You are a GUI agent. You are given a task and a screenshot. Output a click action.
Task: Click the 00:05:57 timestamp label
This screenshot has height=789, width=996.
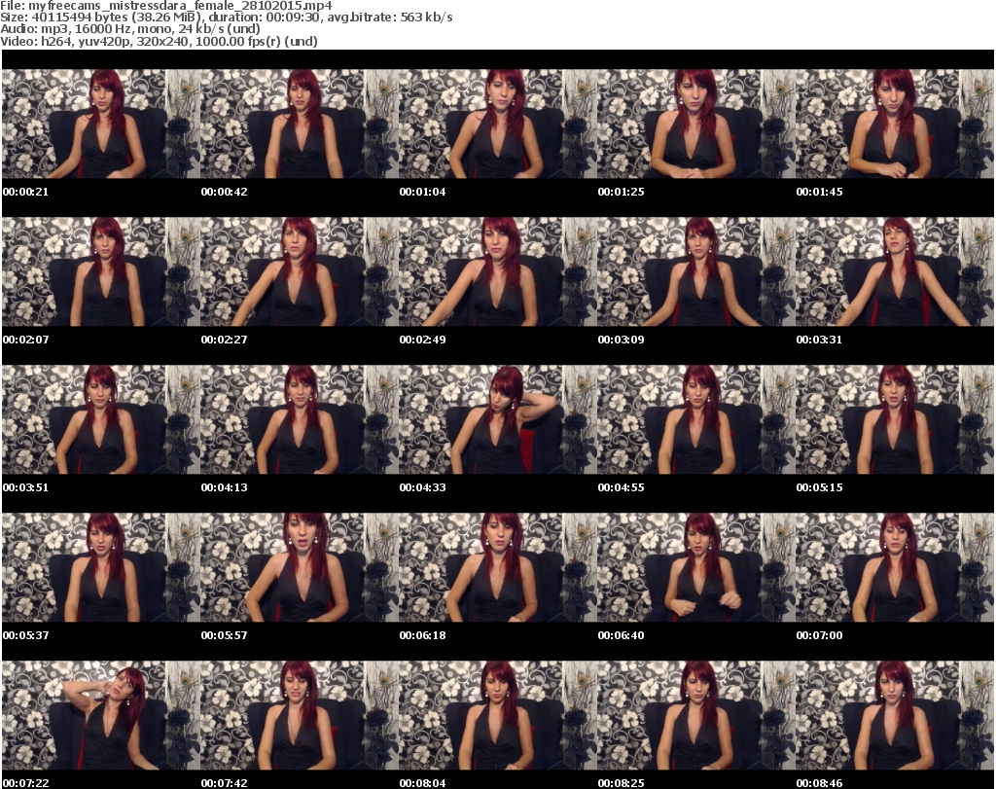[225, 635]
